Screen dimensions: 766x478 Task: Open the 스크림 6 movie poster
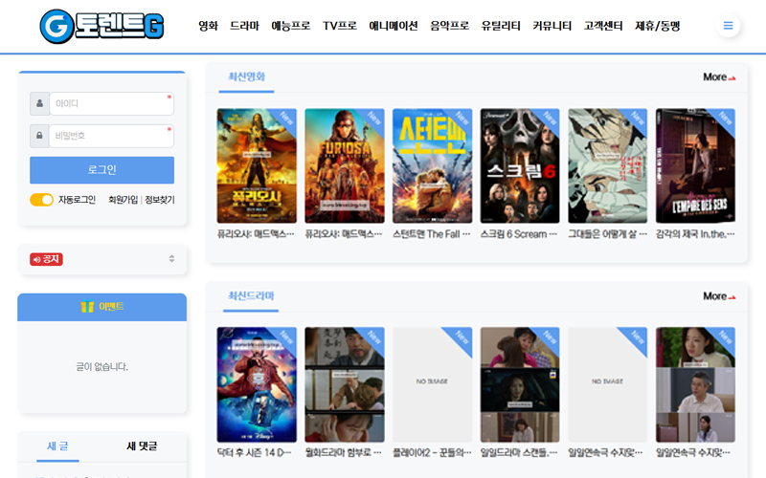coord(520,165)
